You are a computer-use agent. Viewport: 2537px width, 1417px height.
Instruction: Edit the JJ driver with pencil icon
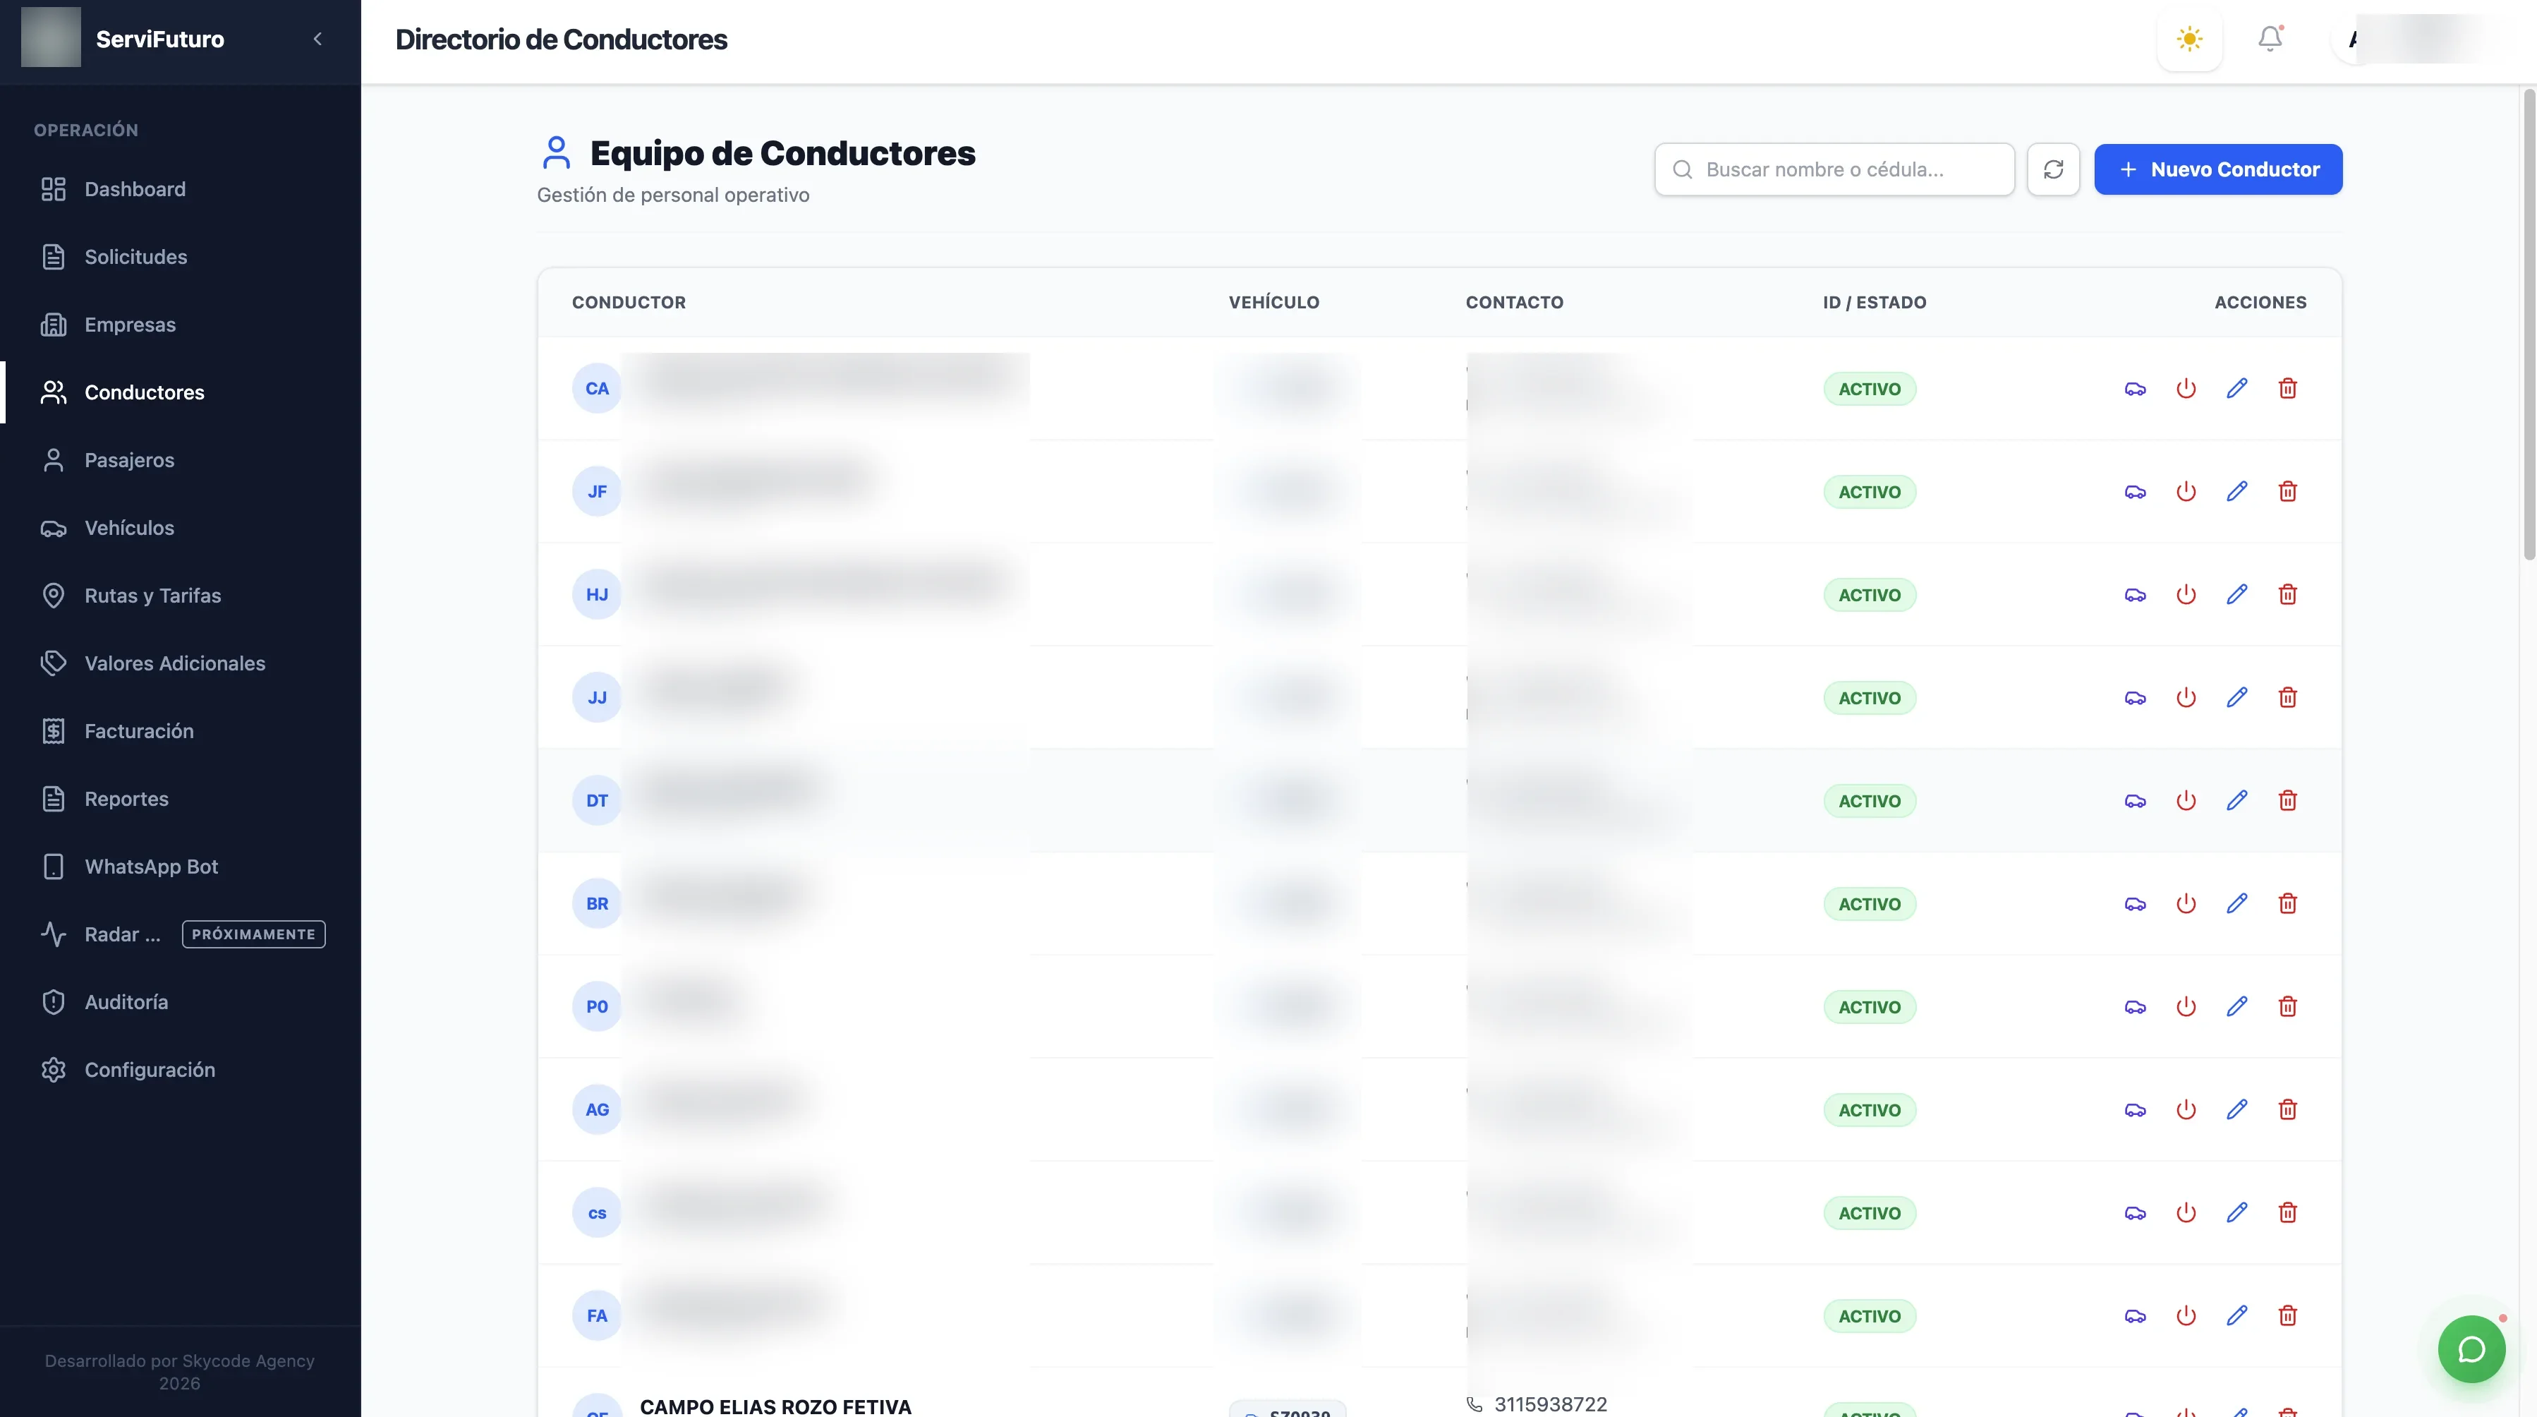click(x=2236, y=698)
